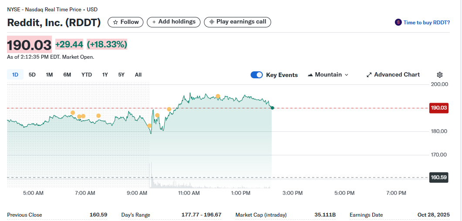
Task: Click the final price dot on chart line
Action: click(x=272, y=108)
